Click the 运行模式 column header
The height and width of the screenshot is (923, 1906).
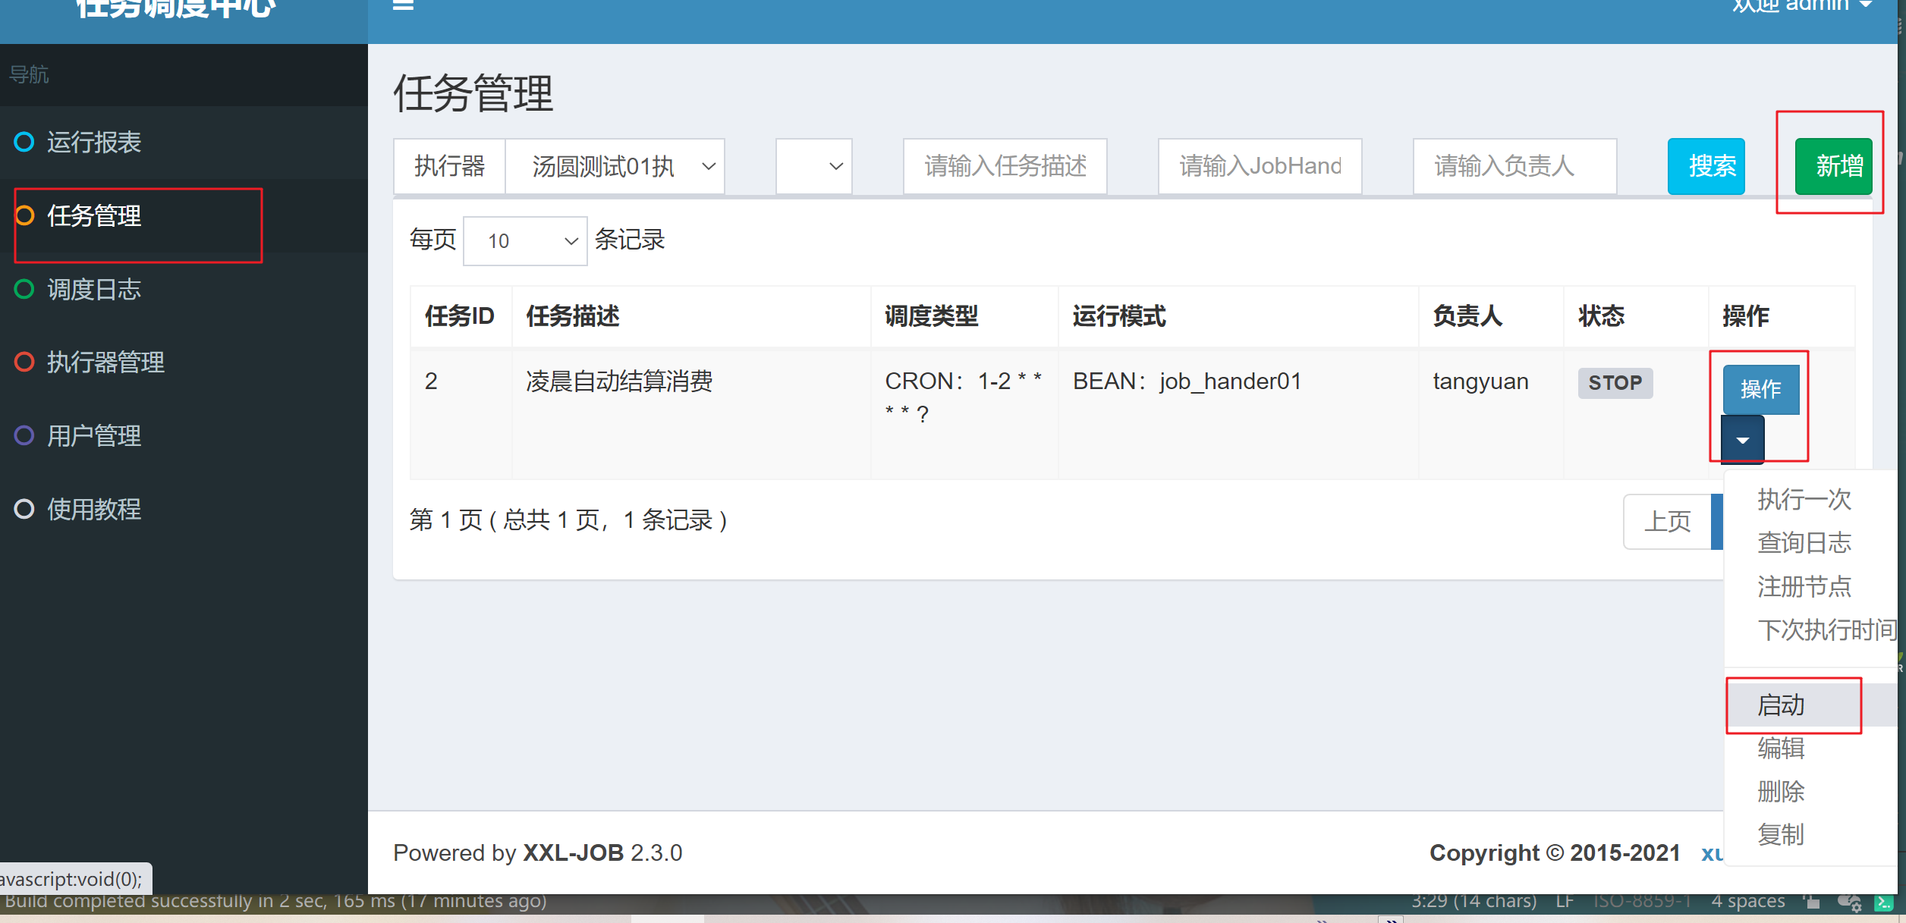point(1238,316)
